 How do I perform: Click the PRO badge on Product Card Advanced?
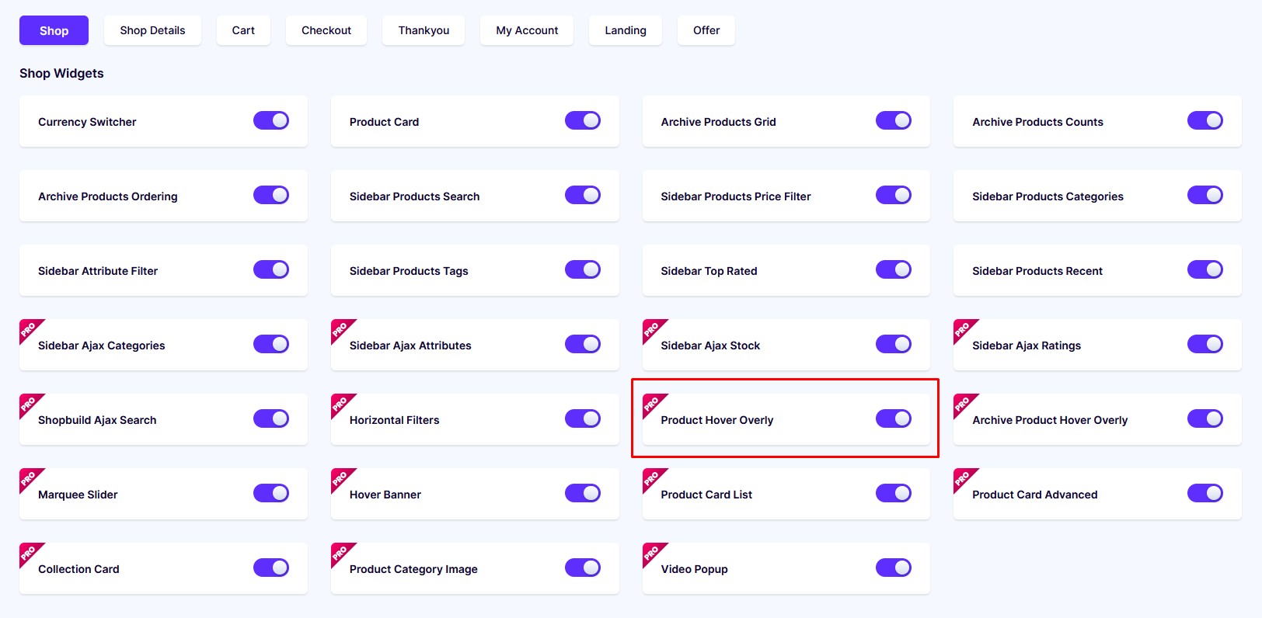coord(964,478)
